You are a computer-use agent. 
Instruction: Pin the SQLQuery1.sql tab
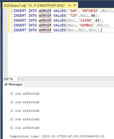(x=70, y=5)
